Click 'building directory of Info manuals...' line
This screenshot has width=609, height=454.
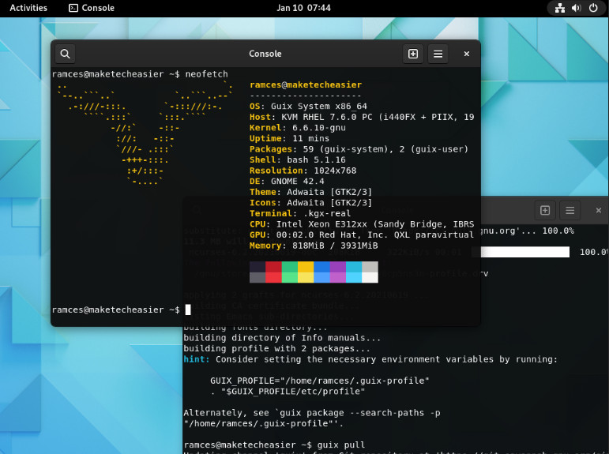[282, 337]
